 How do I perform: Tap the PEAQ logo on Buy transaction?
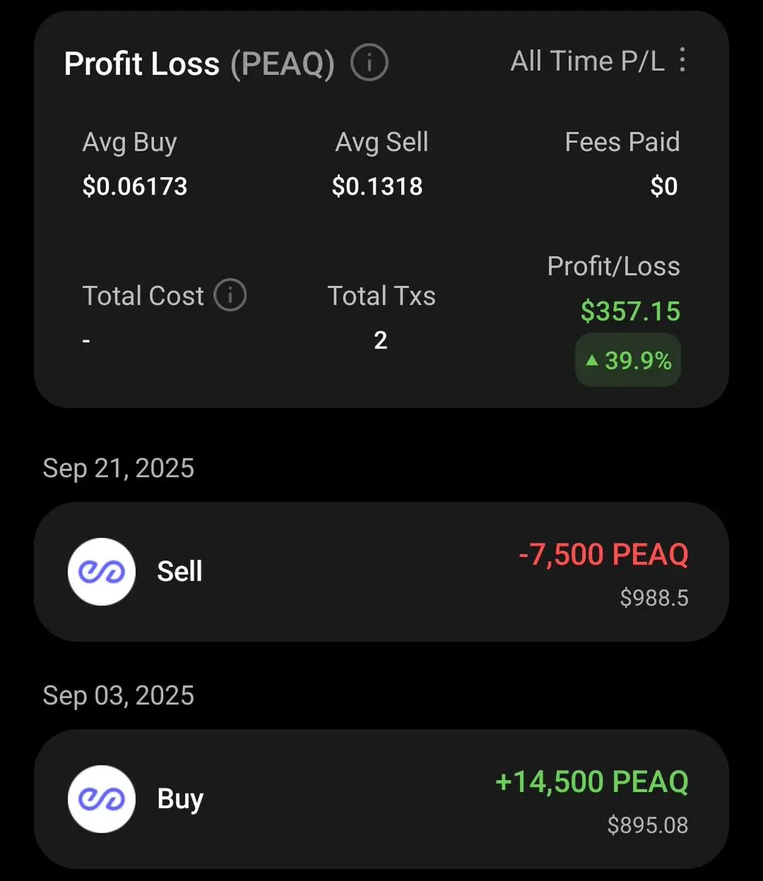[x=101, y=799]
